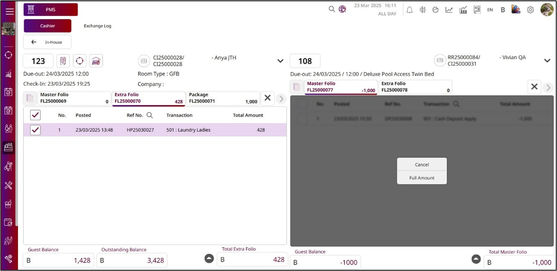557x271 pixels.
Task: Open the hamburger menu icon
Action: 9,11
